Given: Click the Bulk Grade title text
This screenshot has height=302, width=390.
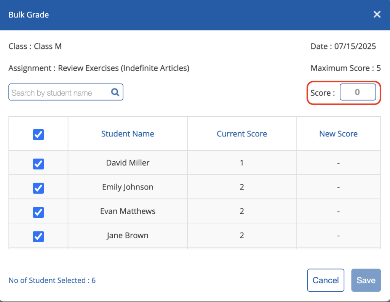Looking at the screenshot, I should (x=29, y=15).
